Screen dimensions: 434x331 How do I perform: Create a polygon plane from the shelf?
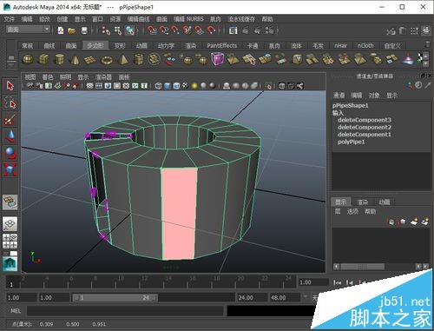coord(90,60)
